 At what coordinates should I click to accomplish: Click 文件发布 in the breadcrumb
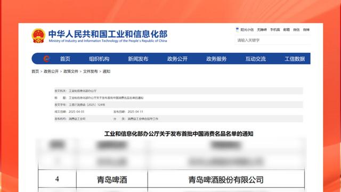[x=91, y=71]
